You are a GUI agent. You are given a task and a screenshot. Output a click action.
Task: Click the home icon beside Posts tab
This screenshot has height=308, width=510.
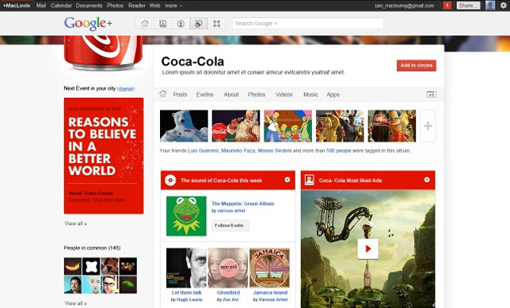(162, 94)
